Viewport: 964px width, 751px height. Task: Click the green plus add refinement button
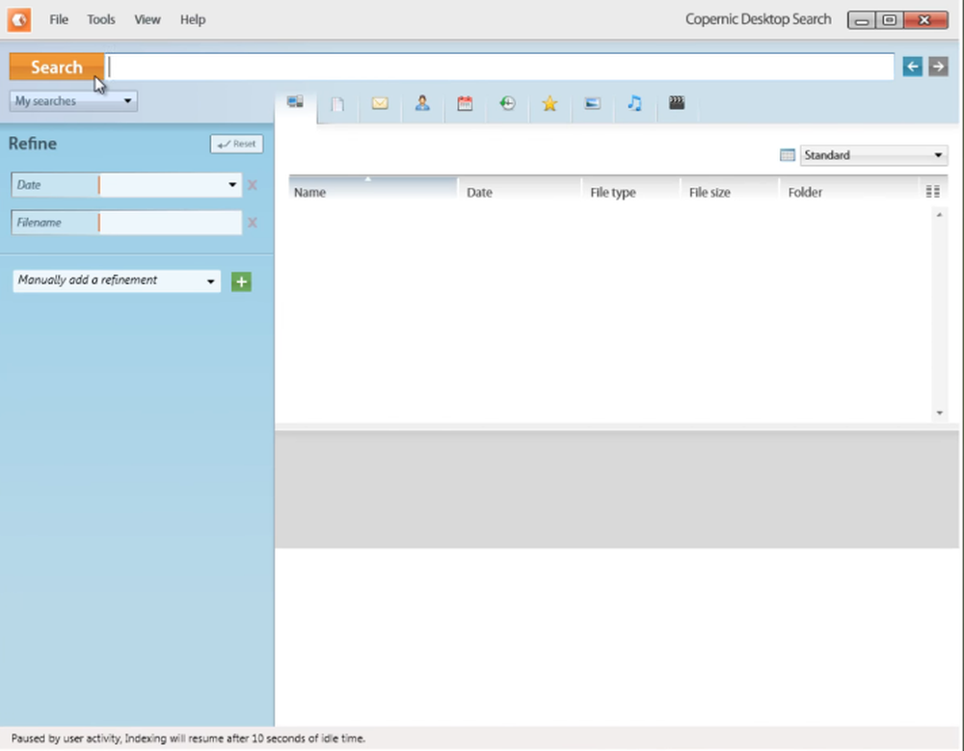242,282
